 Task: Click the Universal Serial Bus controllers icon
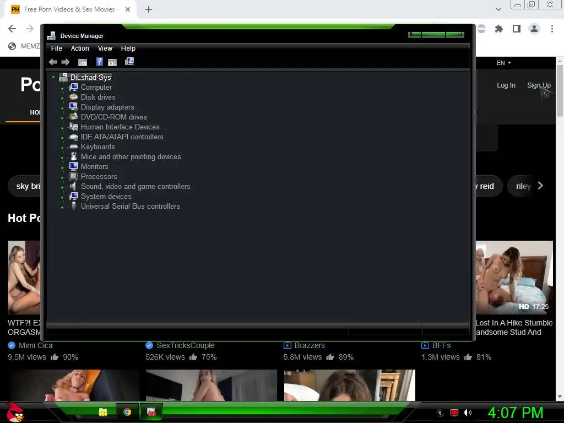tap(73, 206)
